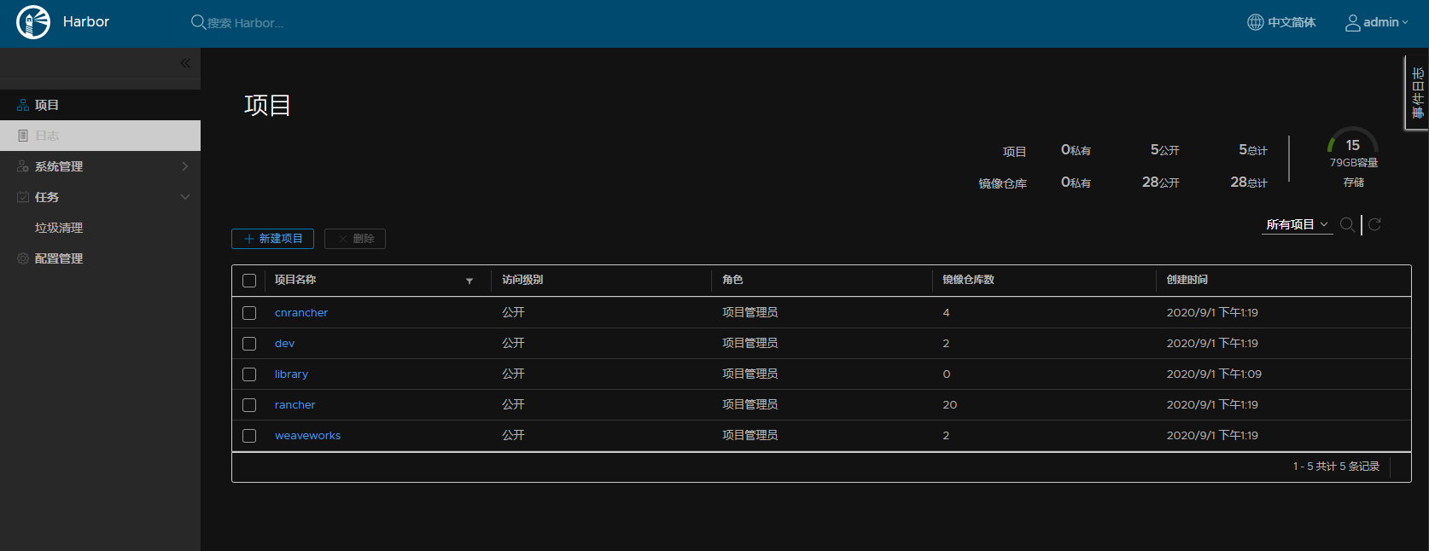Check the cnrancher row checkbox
The height and width of the screenshot is (551, 1429).
coord(249,313)
